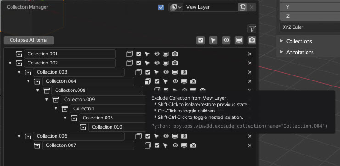Set Collection.007 as active object collection cube
The image size is (340, 166).
tap(148, 145)
